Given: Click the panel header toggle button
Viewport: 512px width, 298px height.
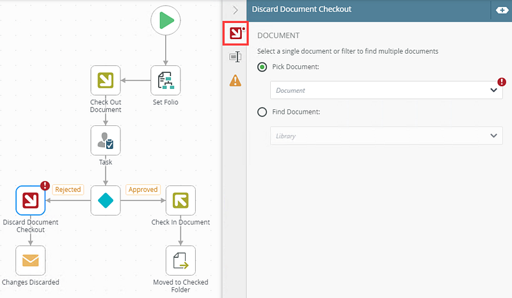Looking at the screenshot, I should pos(499,10).
